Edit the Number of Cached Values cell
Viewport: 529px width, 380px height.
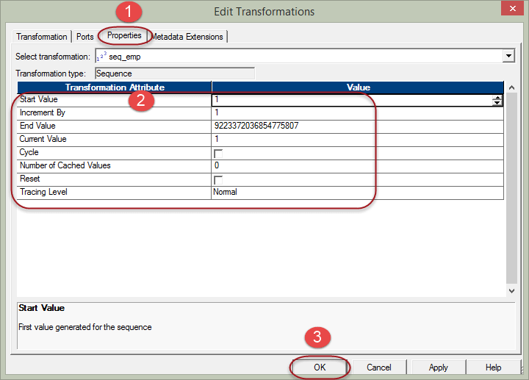[357, 165]
